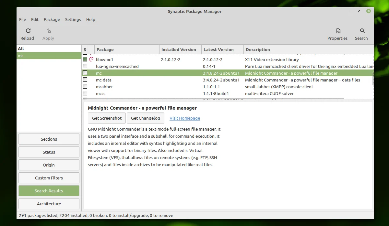
Task: Click description 'multi-critera CUDF solver'
Action: (269, 93)
